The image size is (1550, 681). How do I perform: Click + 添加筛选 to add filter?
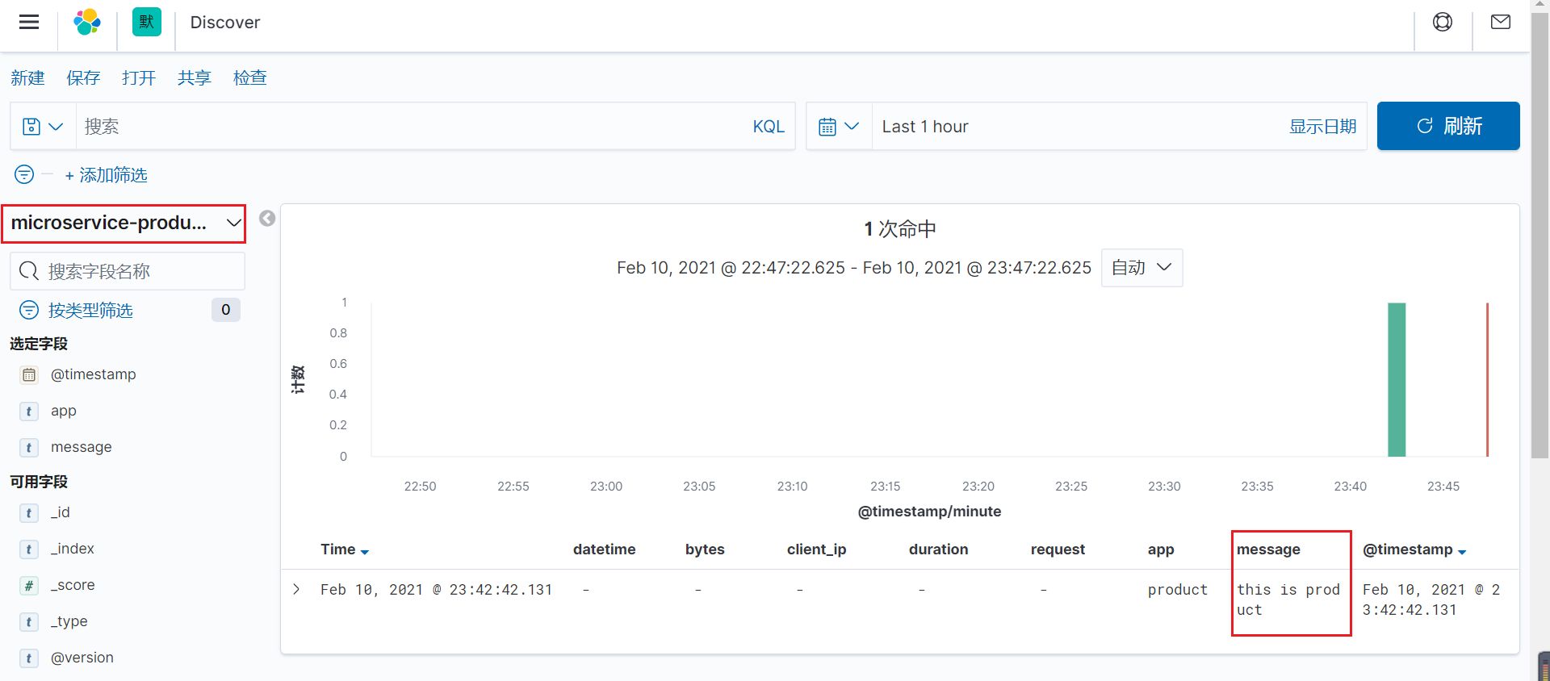pos(107,175)
